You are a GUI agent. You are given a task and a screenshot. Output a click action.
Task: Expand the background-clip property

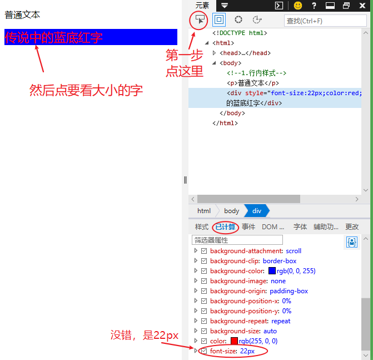196,260
